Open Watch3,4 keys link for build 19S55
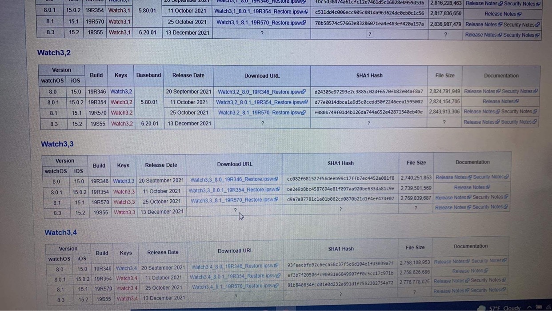 click(x=128, y=299)
